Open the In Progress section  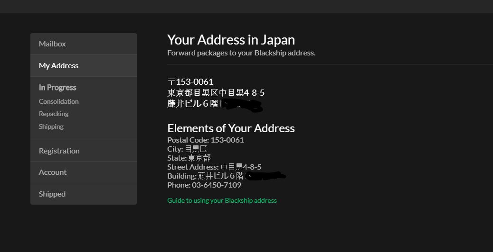tap(57, 88)
